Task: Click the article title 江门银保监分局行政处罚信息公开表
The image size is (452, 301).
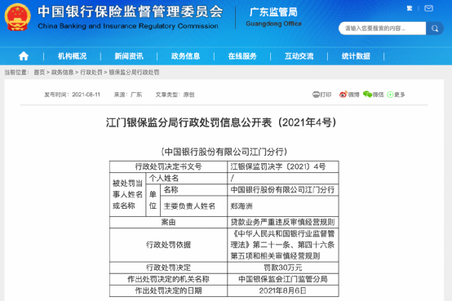Action: pyautogui.click(x=221, y=122)
